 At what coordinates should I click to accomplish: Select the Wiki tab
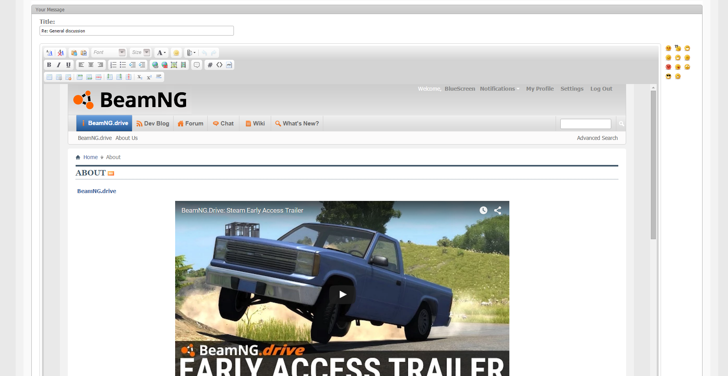(255, 124)
